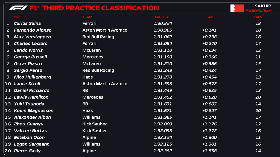This screenshot has height=157, width=280.
Task: Select the GAP column header
Action: tap(209, 17)
